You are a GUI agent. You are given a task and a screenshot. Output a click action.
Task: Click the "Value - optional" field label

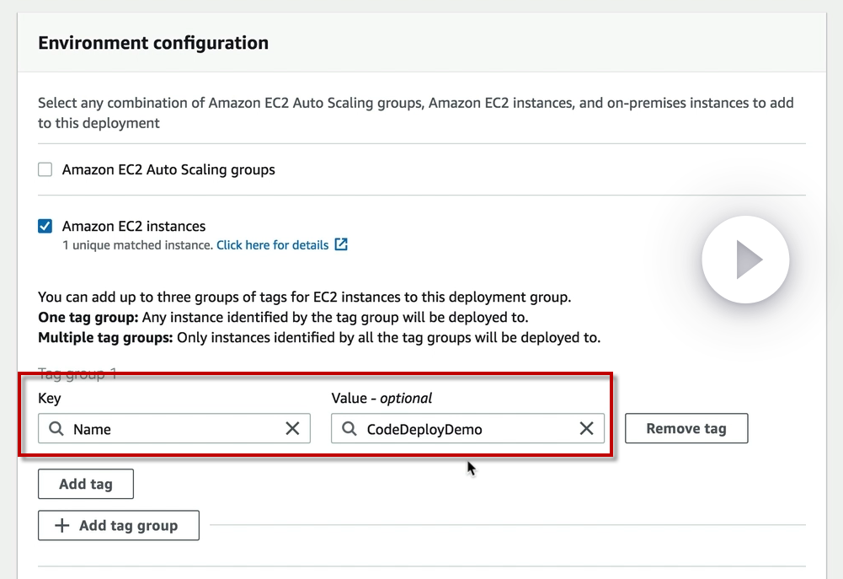(381, 399)
